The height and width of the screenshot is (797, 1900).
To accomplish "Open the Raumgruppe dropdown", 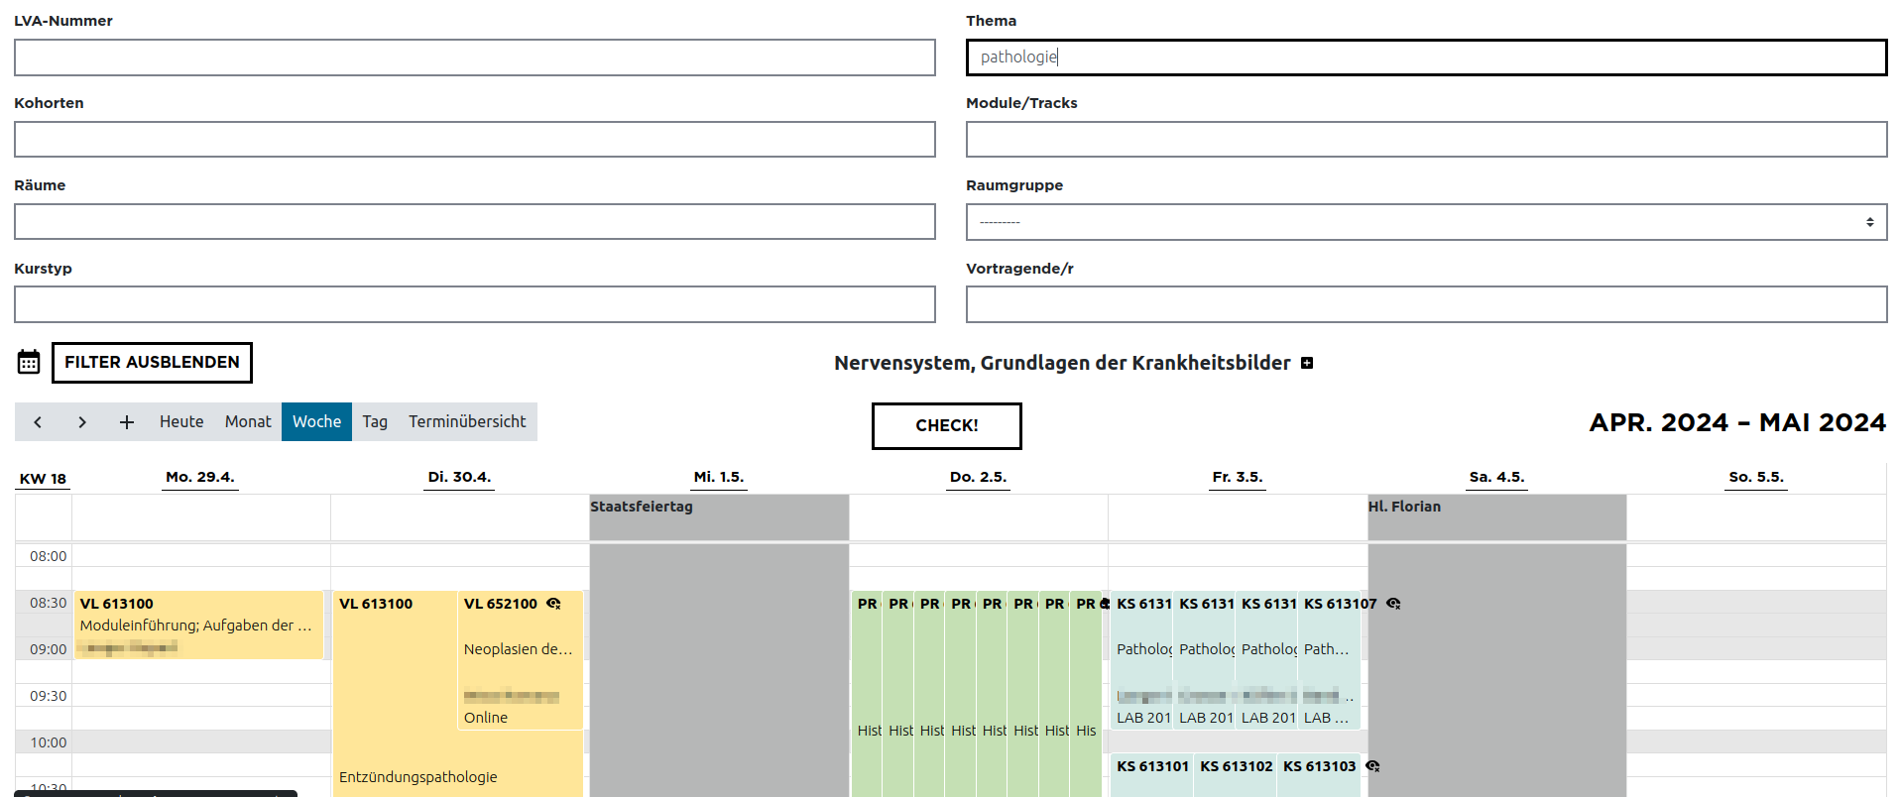I will 1425,222.
